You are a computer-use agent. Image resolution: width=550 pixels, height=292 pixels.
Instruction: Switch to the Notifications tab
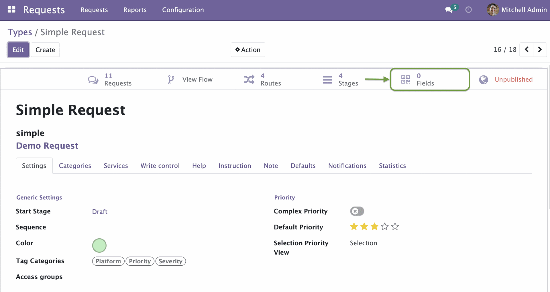[347, 166]
